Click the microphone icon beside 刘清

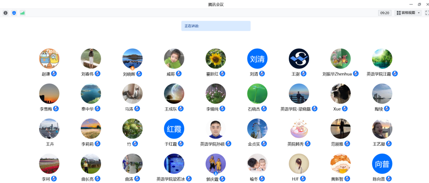coord(262,74)
